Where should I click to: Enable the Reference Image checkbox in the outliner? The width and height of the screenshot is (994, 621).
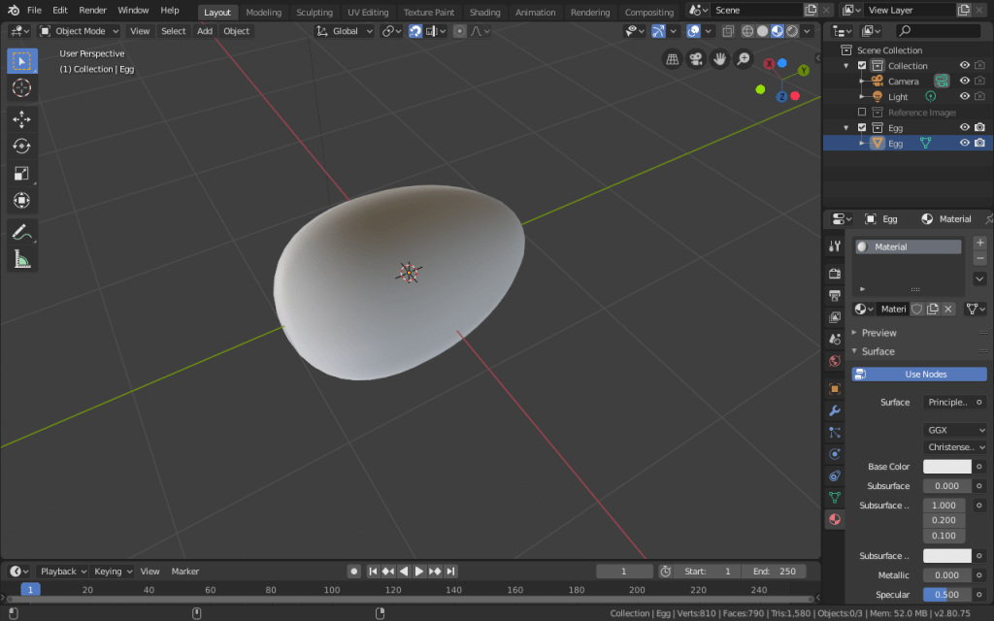862,112
